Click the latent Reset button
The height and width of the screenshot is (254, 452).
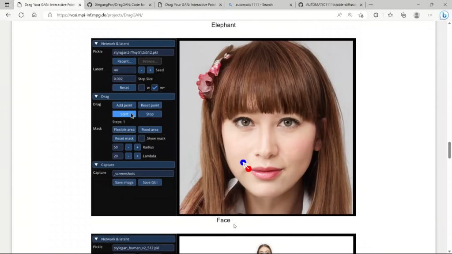click(124, 88)
